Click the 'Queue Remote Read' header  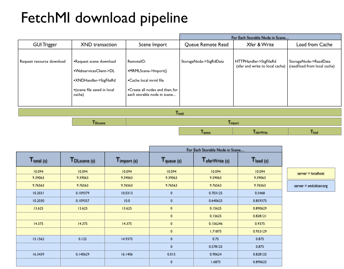tap(206, 44)
